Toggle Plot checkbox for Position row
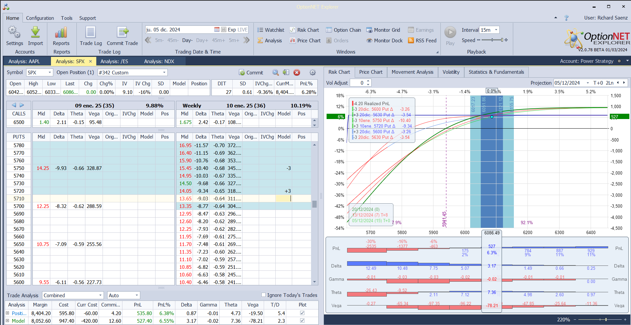Screen dimensions: 631x325 point(302,313)
